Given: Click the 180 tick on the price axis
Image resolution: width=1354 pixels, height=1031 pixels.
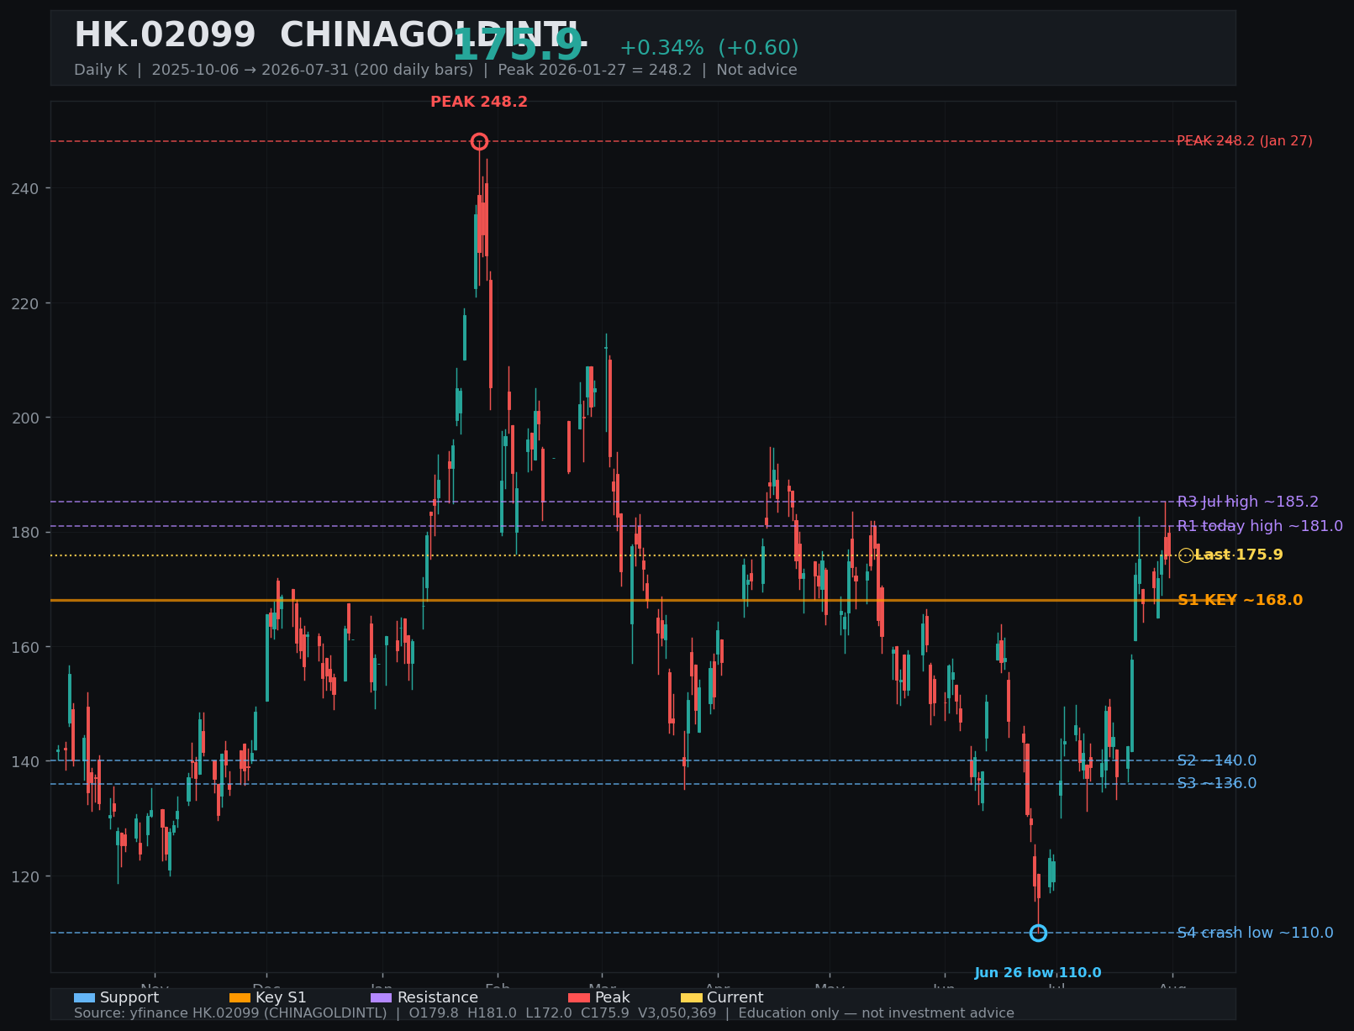Looking at the screenshot, I should pos(25,533).
